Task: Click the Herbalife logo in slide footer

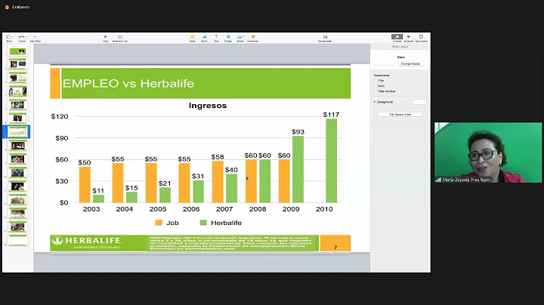Action: coord(87,241)
